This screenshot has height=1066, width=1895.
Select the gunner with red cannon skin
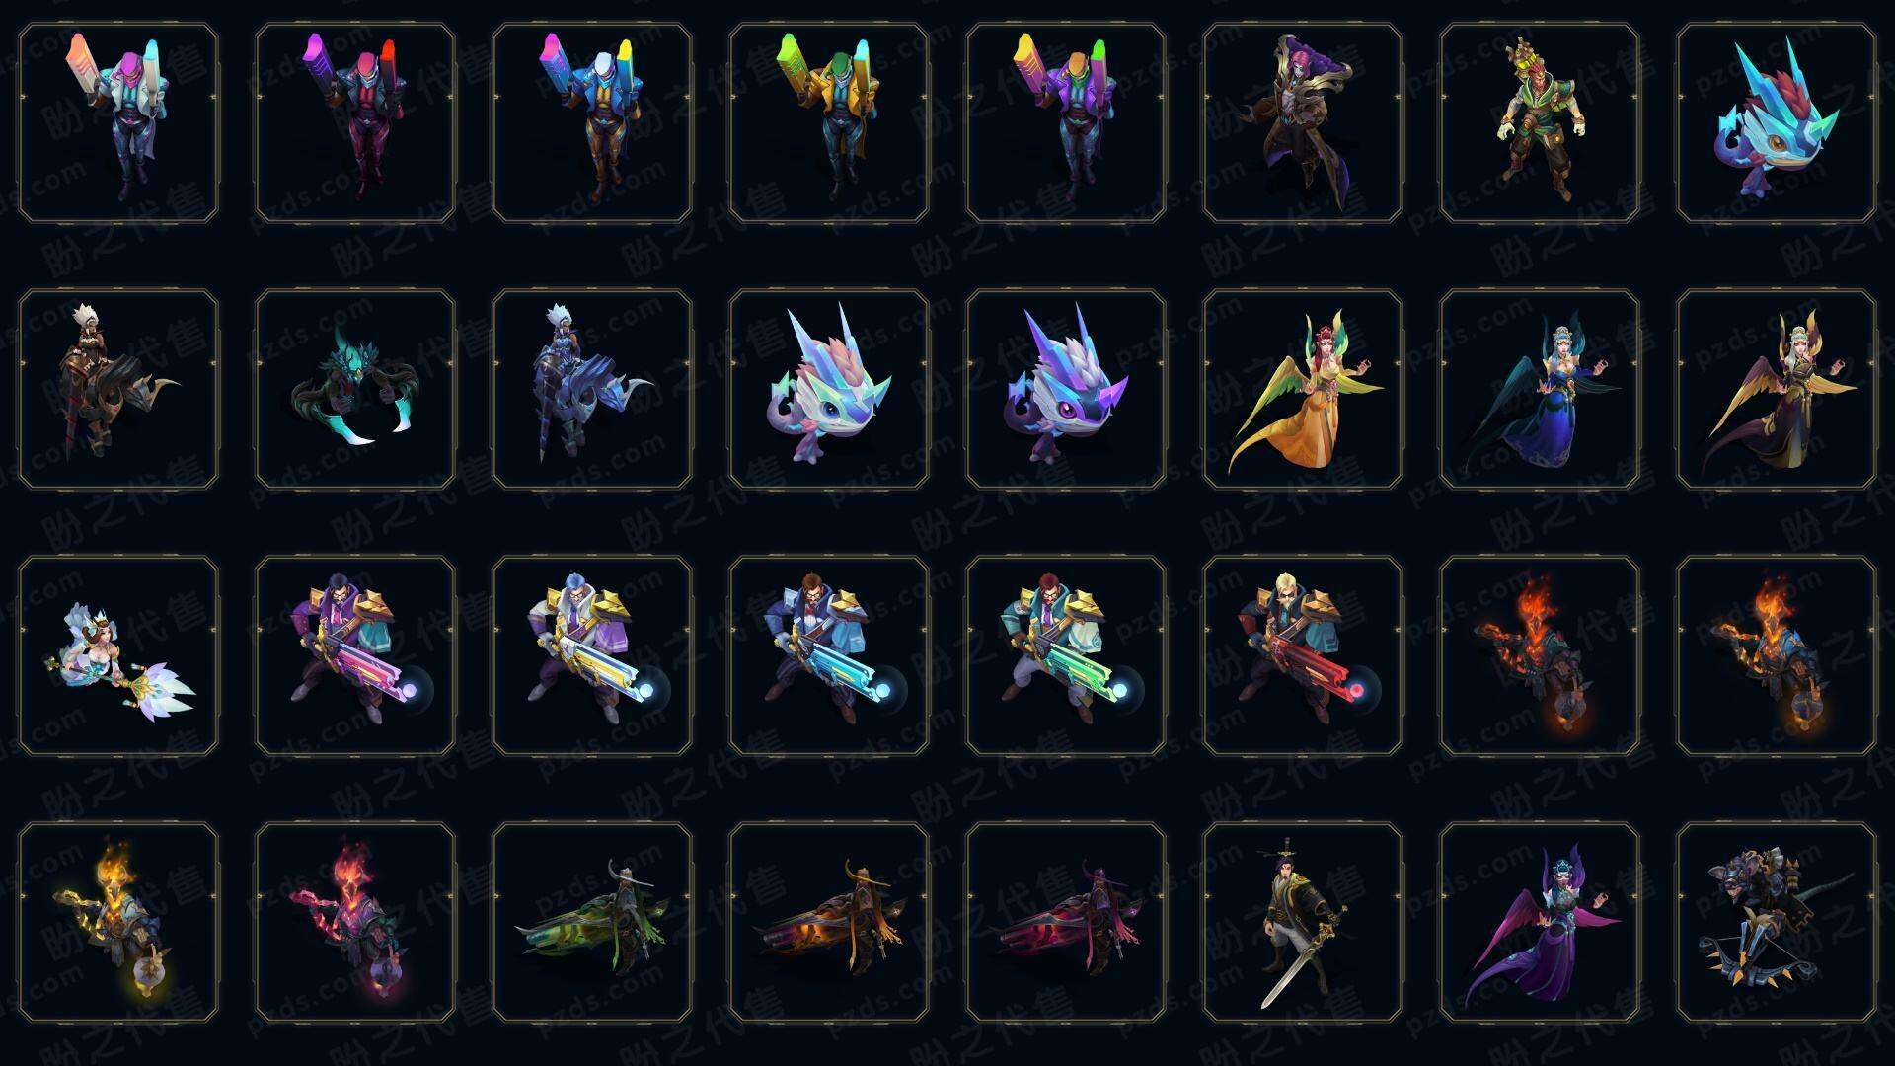pyautogui.click(x=1302, y=655)
